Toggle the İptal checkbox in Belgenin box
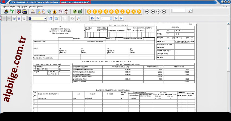Image resolution: width=231 pixels, height=121 pixels. pos(192,38)
